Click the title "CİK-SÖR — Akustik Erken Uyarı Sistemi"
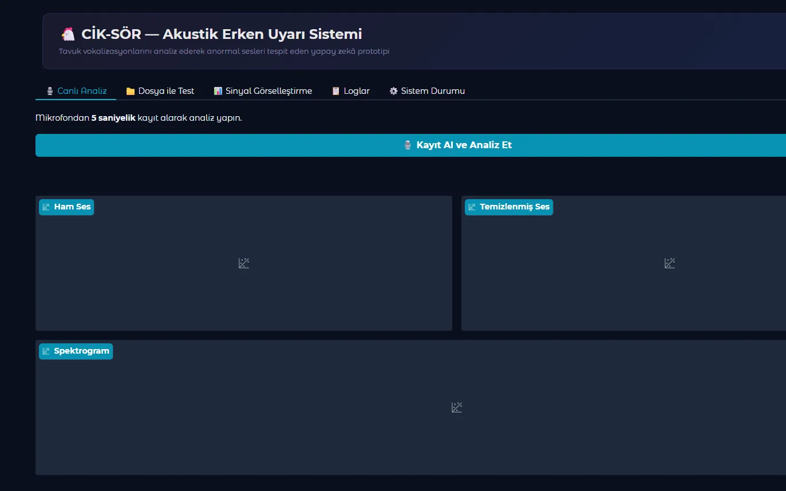Image resolution: width=786 pixels, height=491 pixels. coord(222,34)
